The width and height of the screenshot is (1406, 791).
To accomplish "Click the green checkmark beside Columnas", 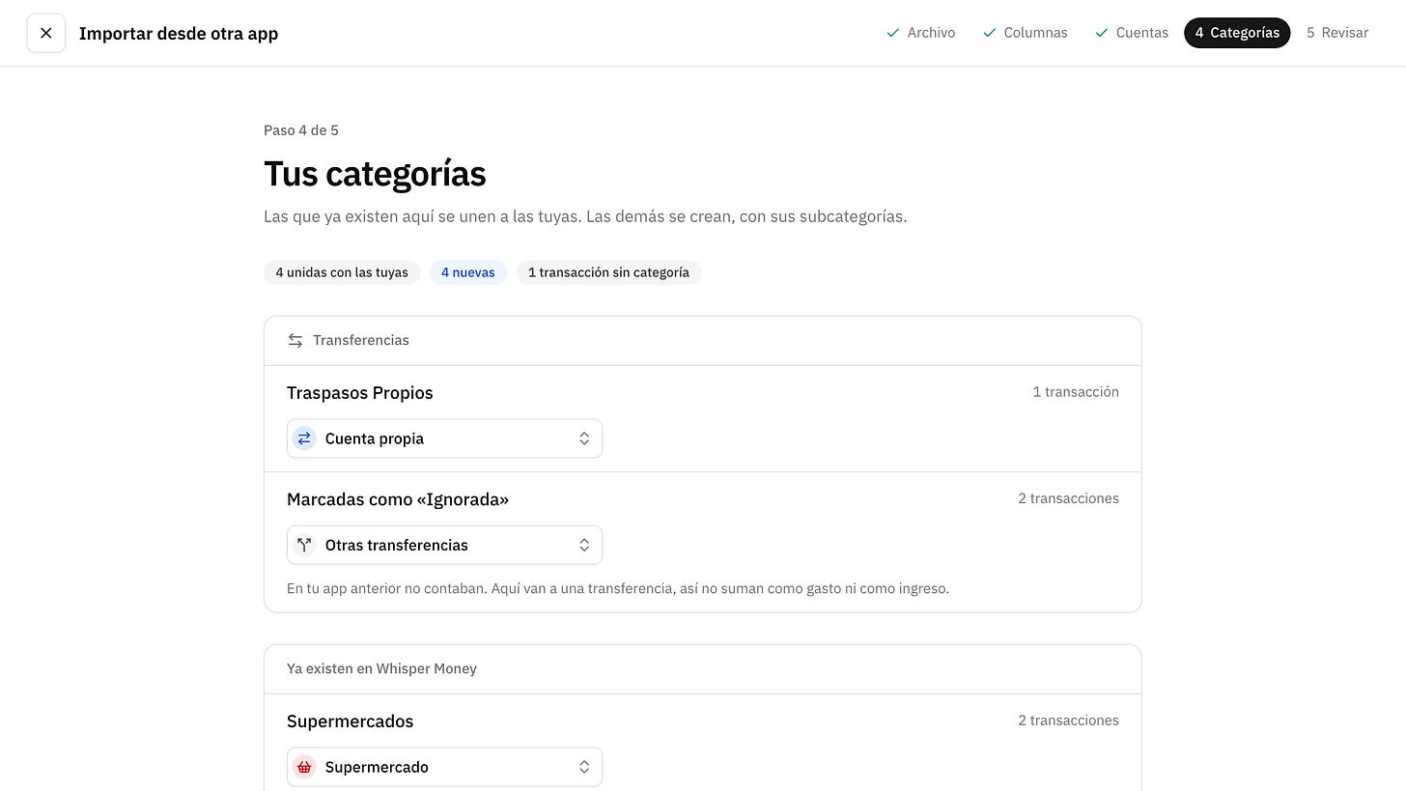I will pos(990,33).
